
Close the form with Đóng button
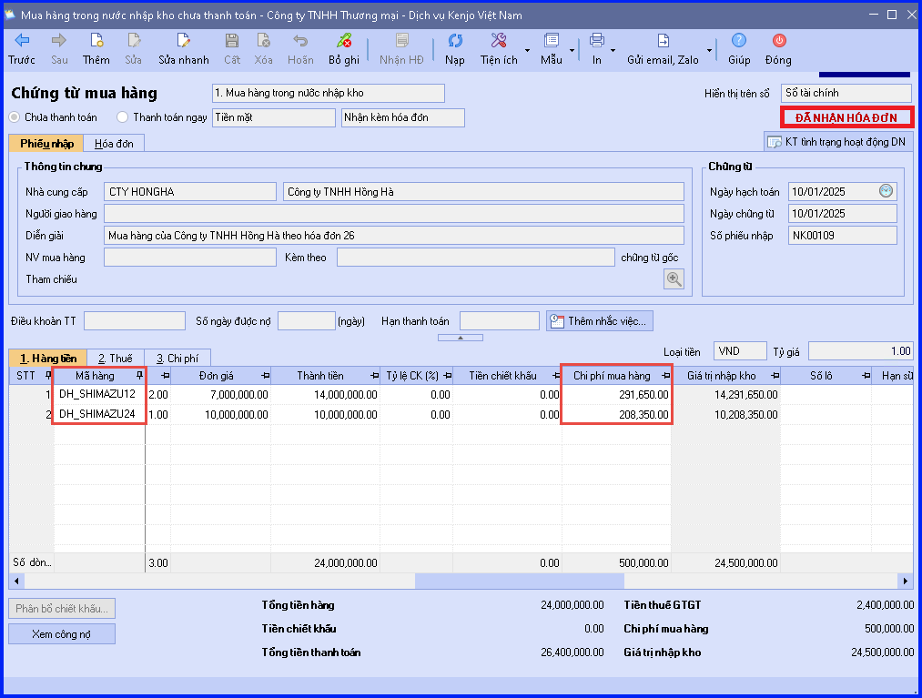tap(778, 48)
